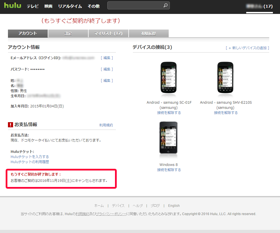Click the red payment alert icon
This screenshot has height=233, width=280.
[x=10, y=124]
